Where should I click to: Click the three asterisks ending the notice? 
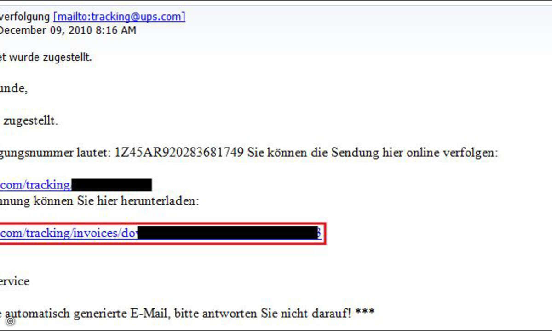pyautogui.click(x=365, y=313)
